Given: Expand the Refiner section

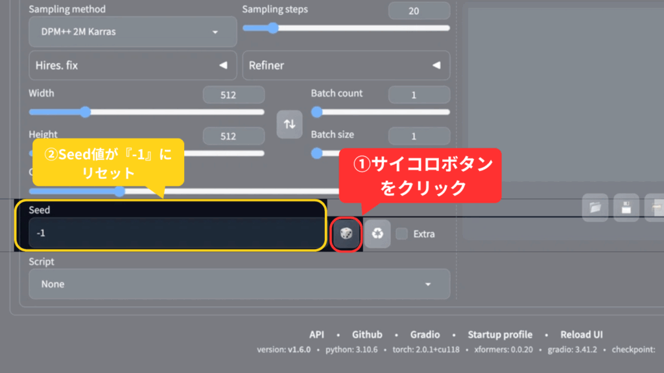Looking at the screenshot, I should tap(346, 65).
